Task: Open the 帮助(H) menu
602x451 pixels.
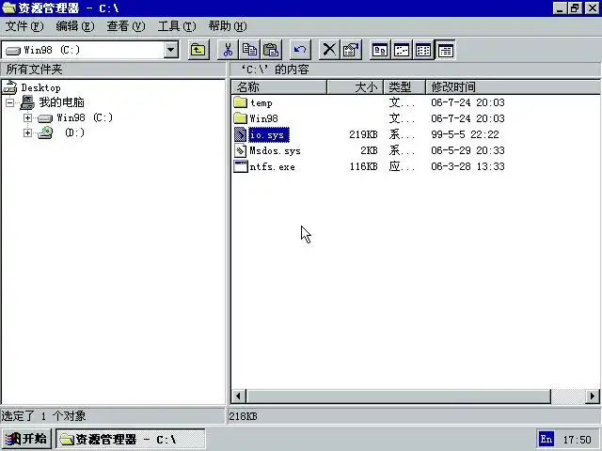Action: (228, 26)
